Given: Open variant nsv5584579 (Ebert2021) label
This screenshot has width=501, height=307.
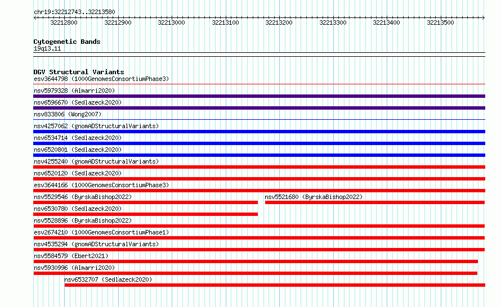Looking at the screenshot, I should pos(71,256).
